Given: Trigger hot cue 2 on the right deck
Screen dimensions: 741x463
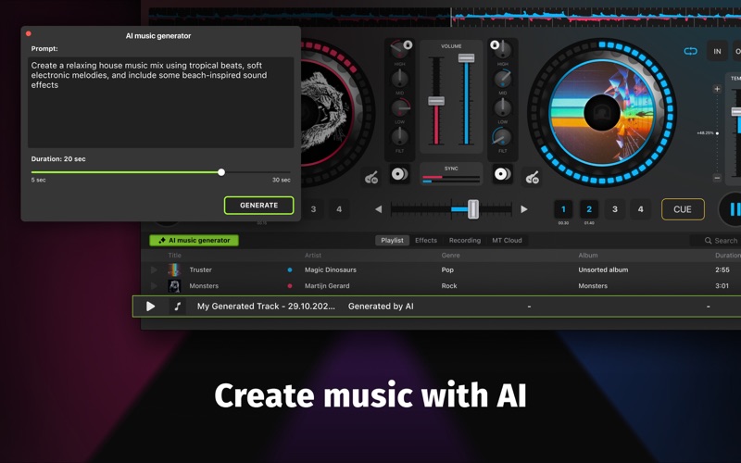Looking at the screenshot, I should tap(589, 209).
